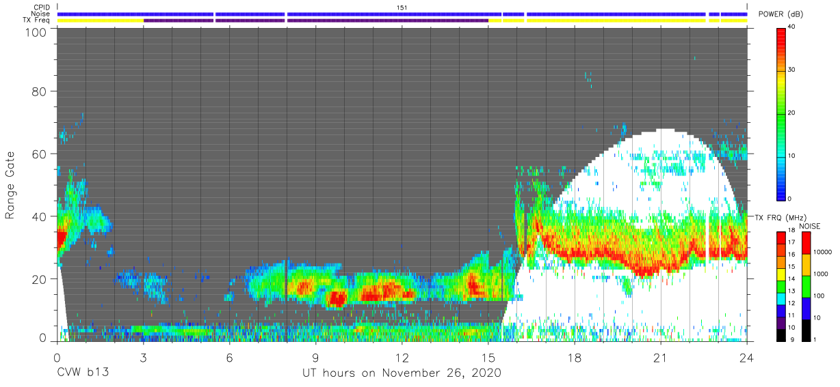
Task: Click the NOISE legend tick label 10000
Action: pos(822,252)
